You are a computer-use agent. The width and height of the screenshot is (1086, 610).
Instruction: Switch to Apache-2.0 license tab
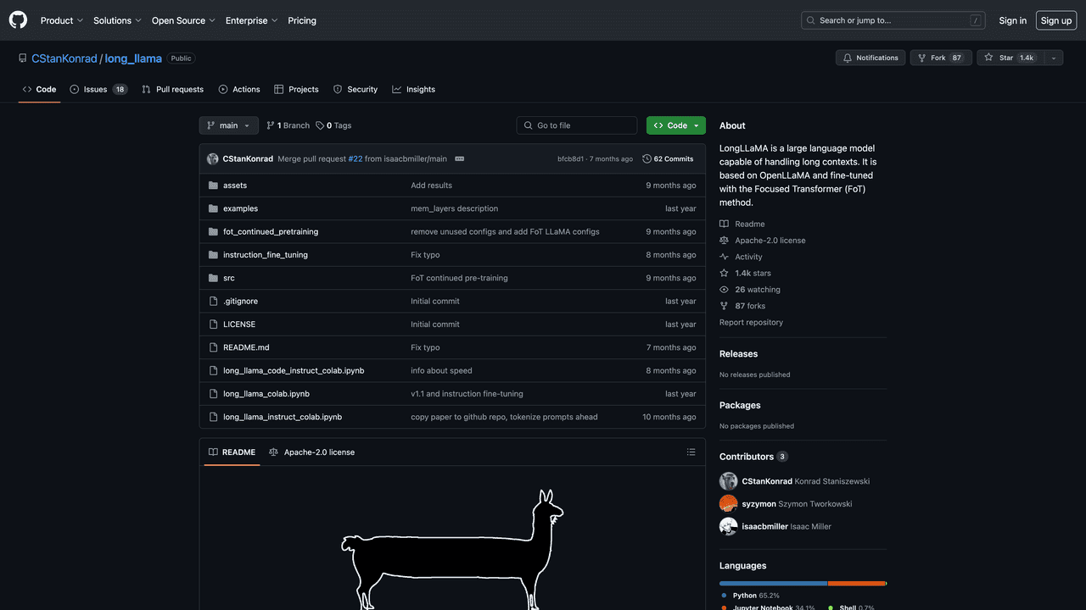tap(311, 452)
